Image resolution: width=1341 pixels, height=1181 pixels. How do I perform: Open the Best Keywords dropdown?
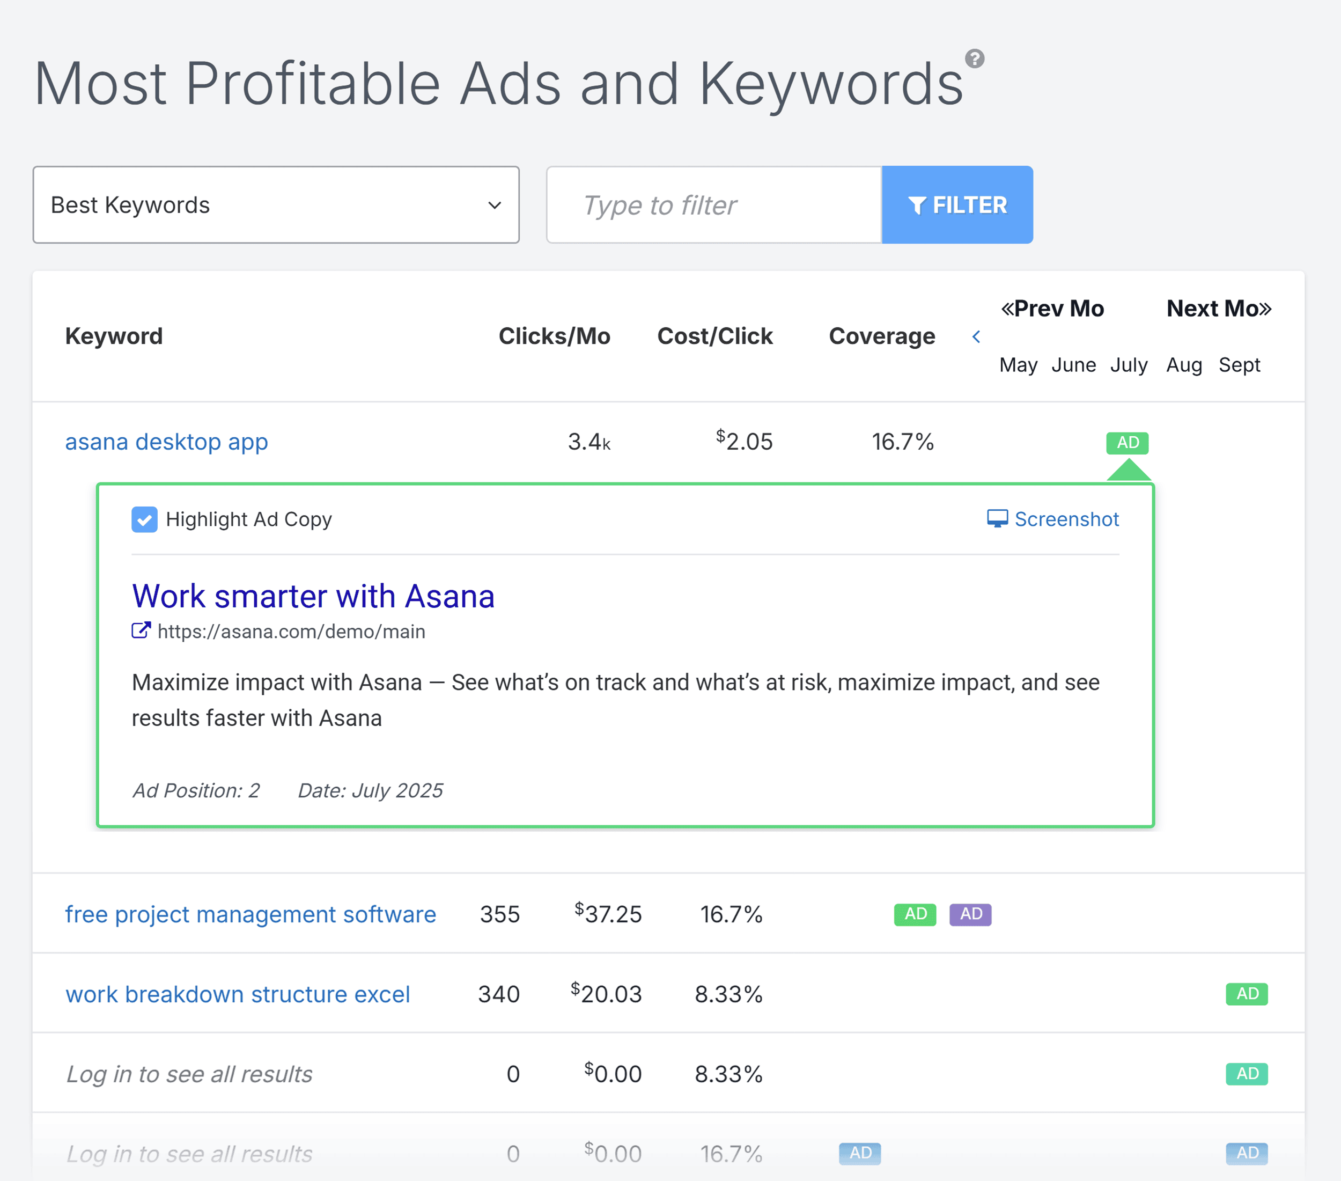(x=276, y=205)
